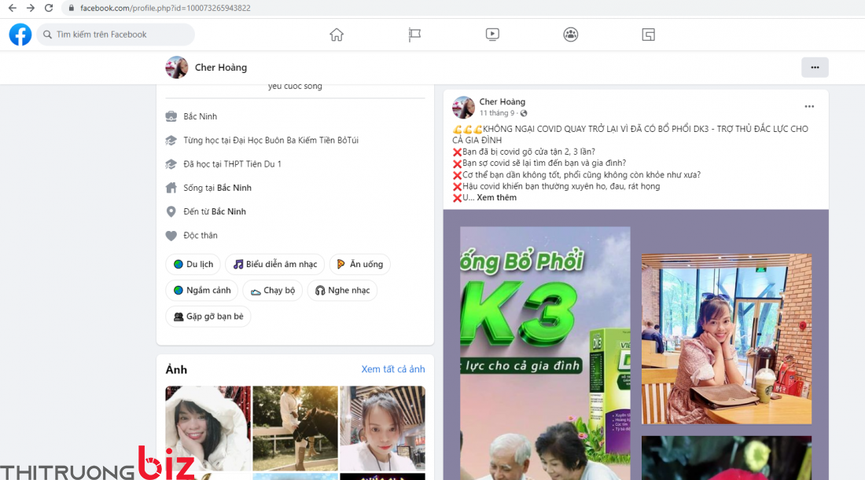Image resolution: width=865 pixels, height=480 pixels.
Task: Open the café photo of woman in post
Action: point(727,339)
